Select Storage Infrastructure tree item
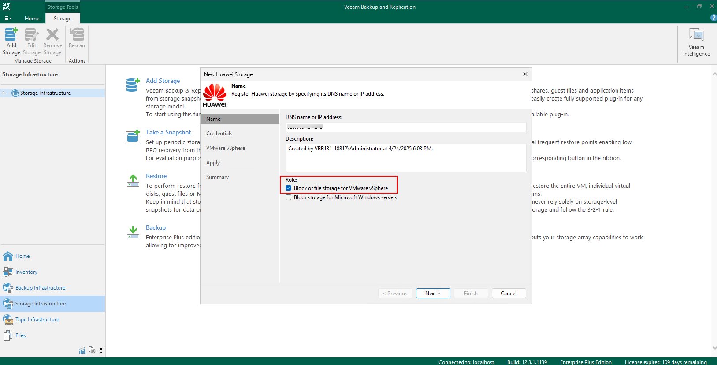 click(x=45, y=93)
